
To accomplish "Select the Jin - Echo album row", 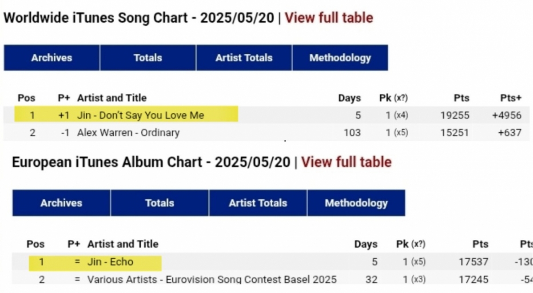I will (x=110, y=262).
